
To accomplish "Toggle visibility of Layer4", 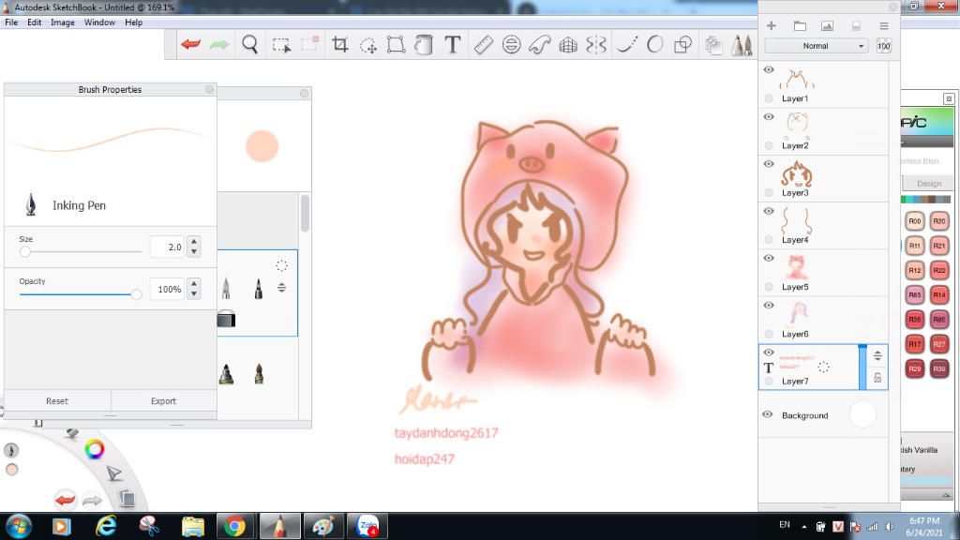I will click(769, 211).
